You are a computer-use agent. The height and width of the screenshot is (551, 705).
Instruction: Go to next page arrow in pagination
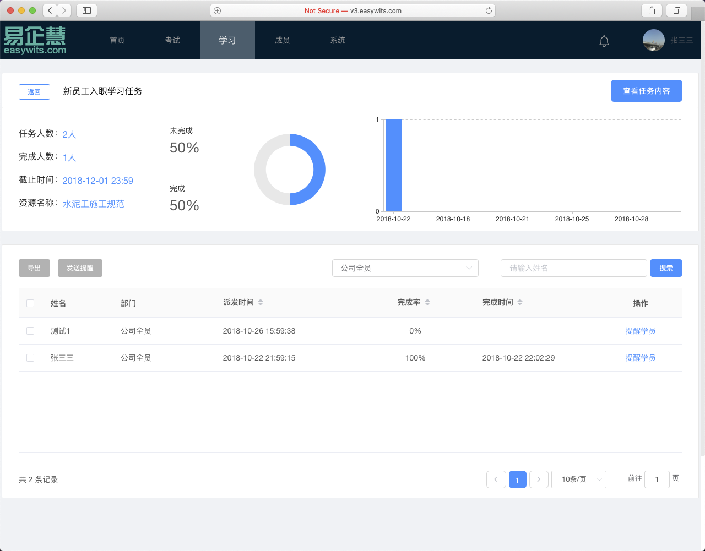tap(539, 479)
